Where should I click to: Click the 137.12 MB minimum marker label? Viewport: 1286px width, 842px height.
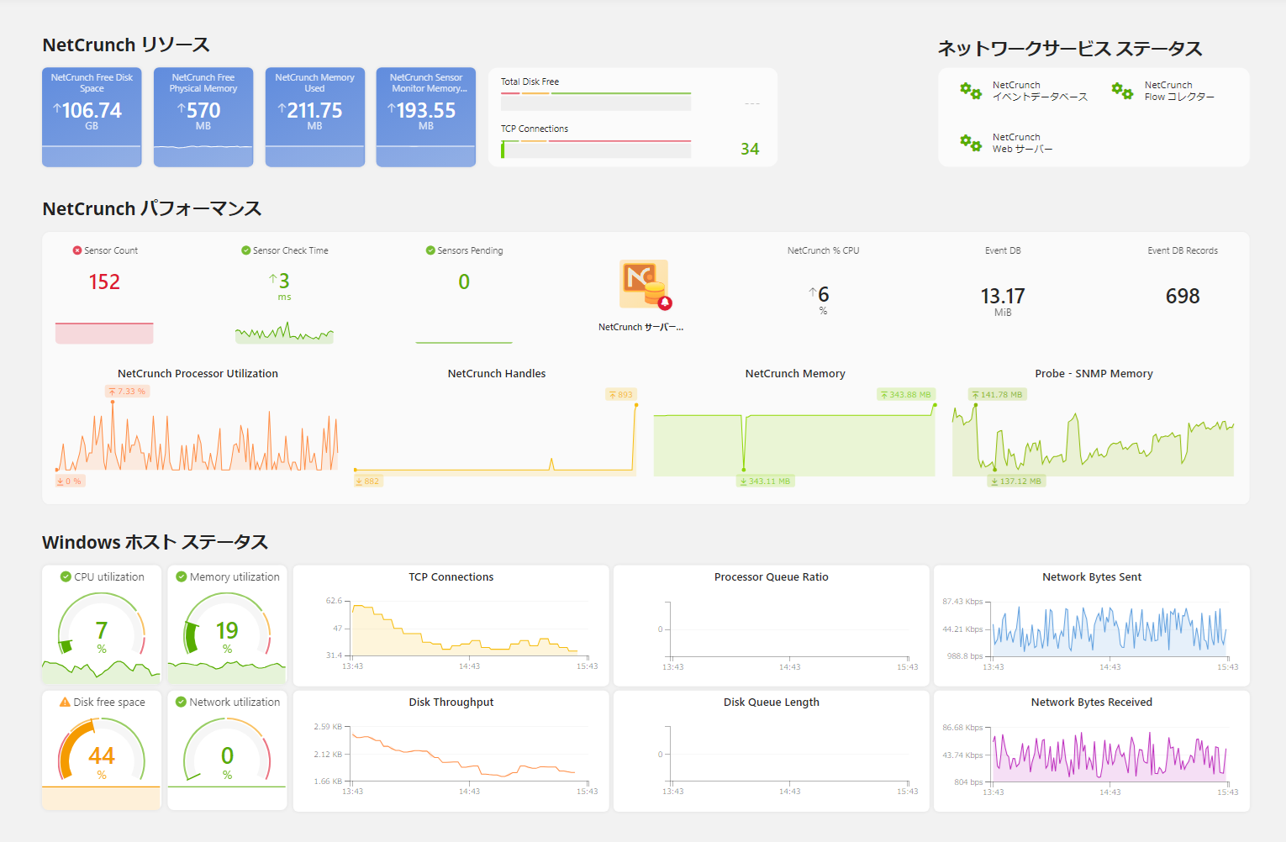tap(1016, 482)
